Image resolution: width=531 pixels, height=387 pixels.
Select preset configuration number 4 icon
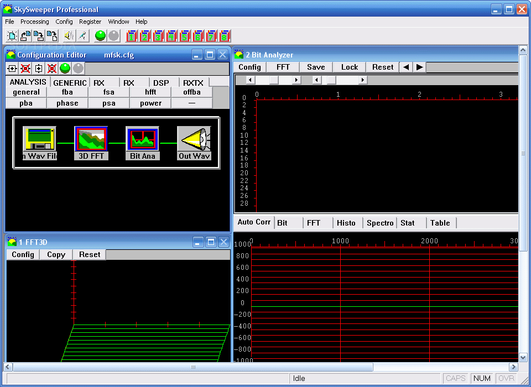point(171,36)
